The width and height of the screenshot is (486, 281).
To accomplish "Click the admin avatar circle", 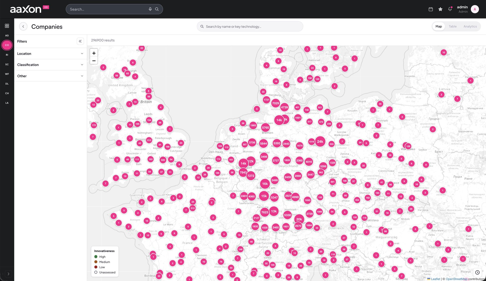I will (x=475, y=9).
